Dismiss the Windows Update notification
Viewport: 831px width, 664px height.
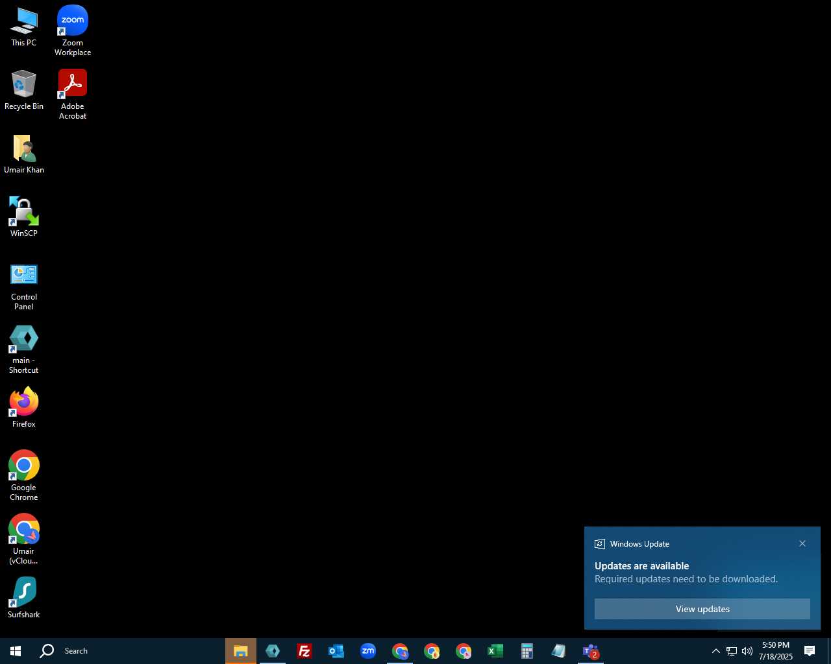(x=802, y=543)
